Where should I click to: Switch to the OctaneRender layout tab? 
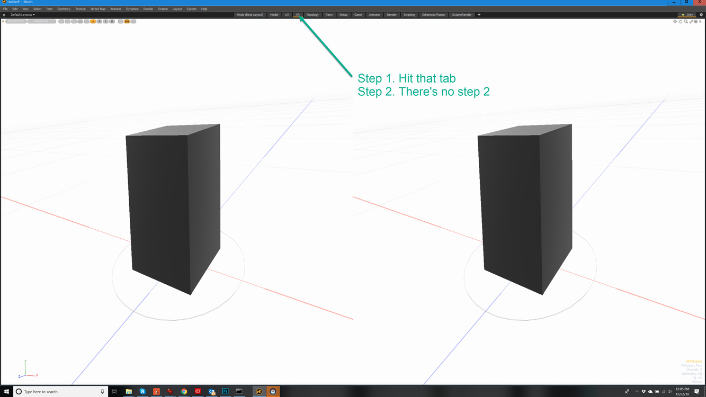coord(461,15)
